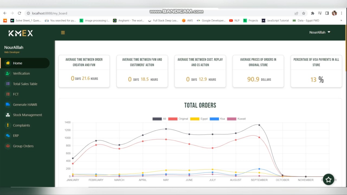Click the KMEX logo
The image size is (347, 195).
coord(21,33)
